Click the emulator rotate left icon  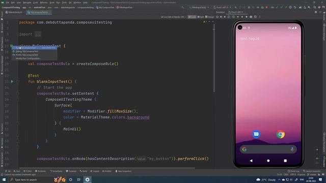[x=229, y=17]
